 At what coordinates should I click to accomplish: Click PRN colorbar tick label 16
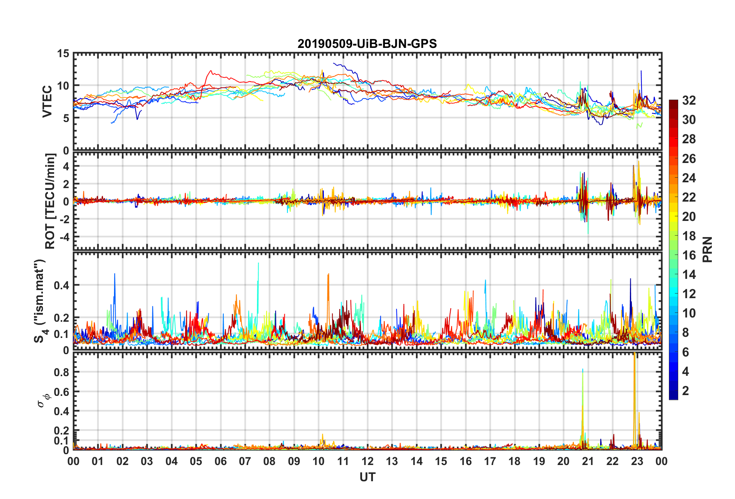(x=689, y=255)
